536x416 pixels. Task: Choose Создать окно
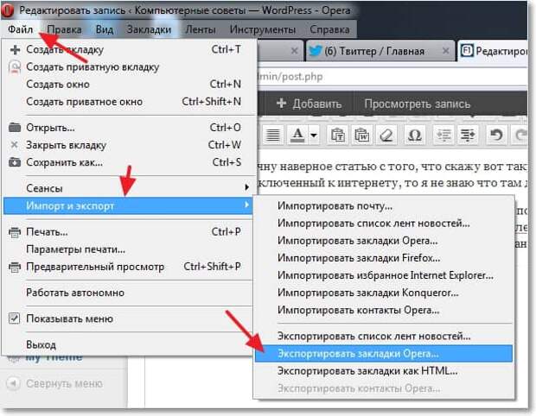tap(128, 85)
